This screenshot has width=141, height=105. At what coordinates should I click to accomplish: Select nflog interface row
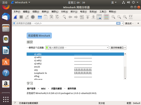point(75,76)
